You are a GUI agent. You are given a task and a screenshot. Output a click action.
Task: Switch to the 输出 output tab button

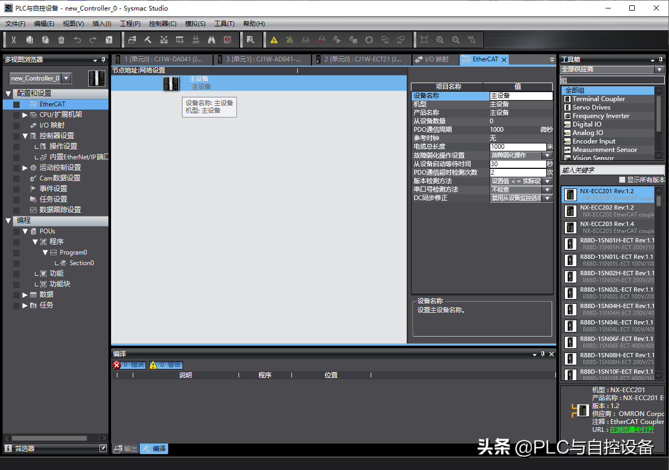[x=125, y=449]
